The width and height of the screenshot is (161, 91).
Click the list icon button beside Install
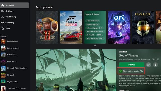pyautogui.click(x=149, y=65)
